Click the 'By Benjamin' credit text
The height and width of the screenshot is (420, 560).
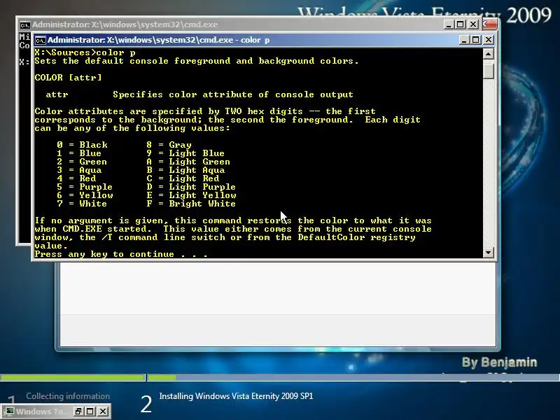coord(499,362)
